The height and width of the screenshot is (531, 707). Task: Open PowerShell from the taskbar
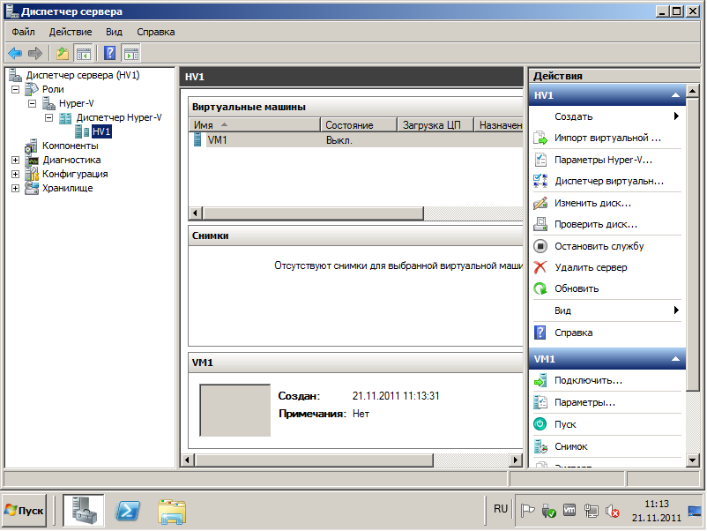130,510
